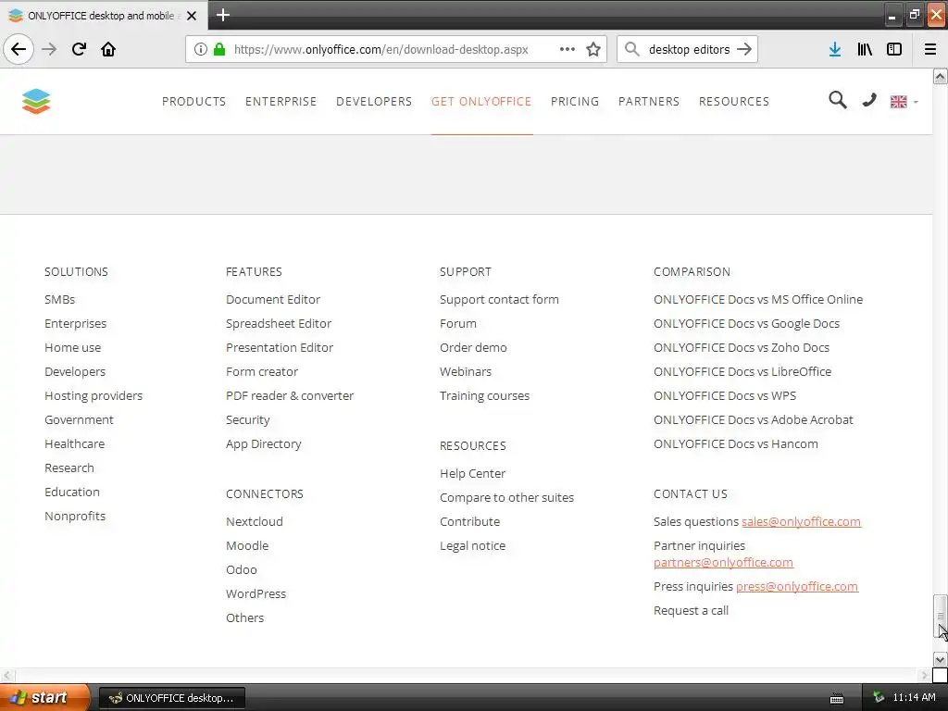Select the ONLYOFFICE desktop browser tab

(103, 16)
